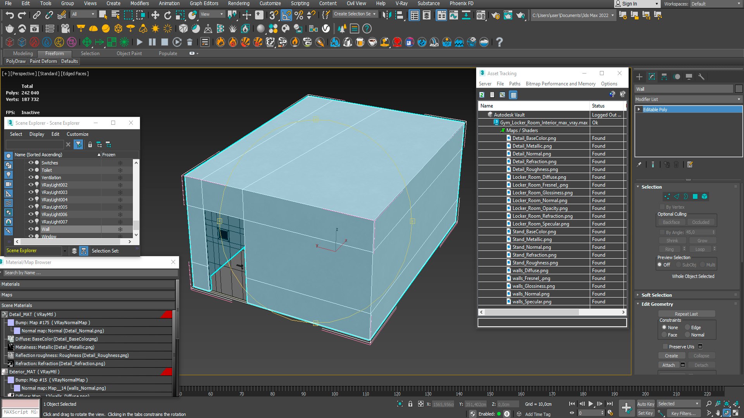Click Configure Modifier Sets icon

690,164
